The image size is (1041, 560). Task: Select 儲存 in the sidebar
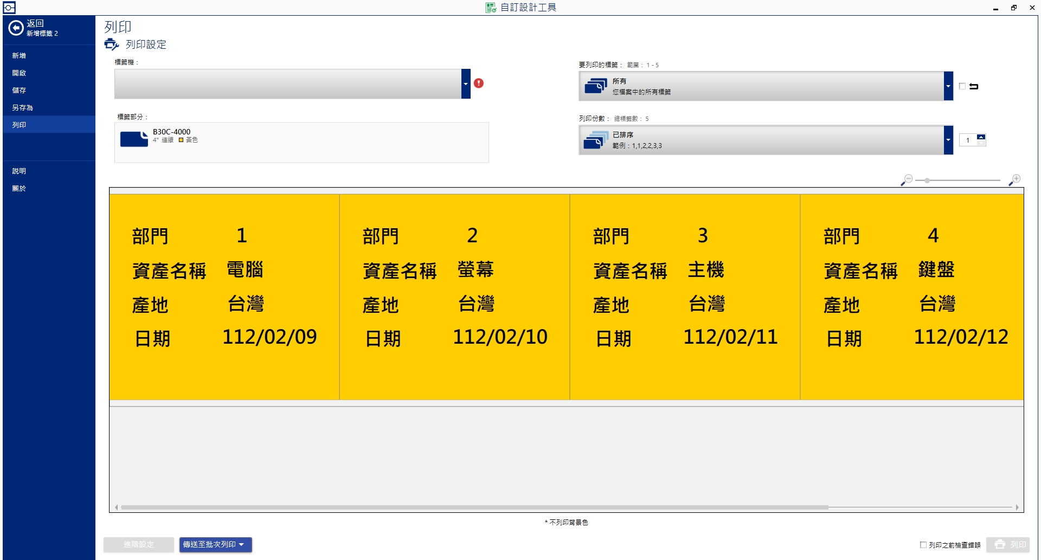coord(49,90)
